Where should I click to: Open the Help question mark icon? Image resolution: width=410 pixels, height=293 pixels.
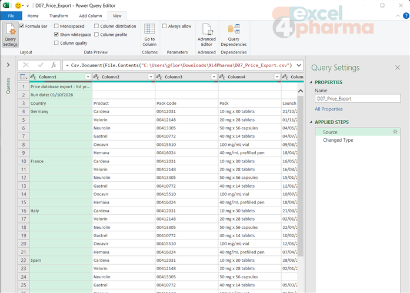[406, 16]
